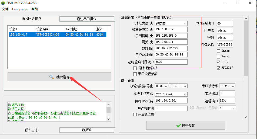The height and width of the screenshot is (139, 257).
Task: Switch to the 通过网络操作 tab
Action: click(32, 19)
